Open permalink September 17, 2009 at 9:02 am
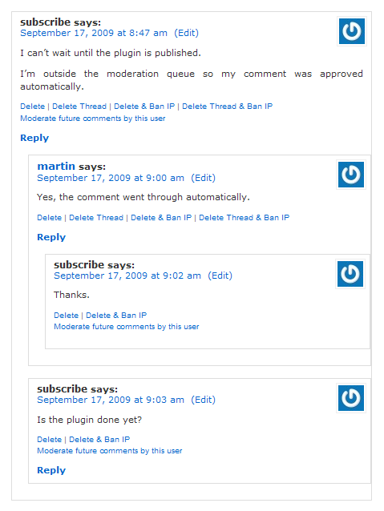 click(x=127, y=276)
